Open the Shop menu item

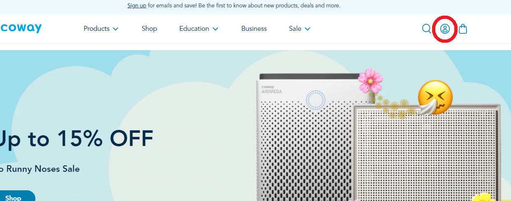149,29
